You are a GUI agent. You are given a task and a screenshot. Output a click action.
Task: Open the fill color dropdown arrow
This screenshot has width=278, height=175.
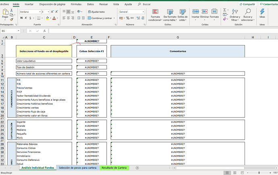50,18
